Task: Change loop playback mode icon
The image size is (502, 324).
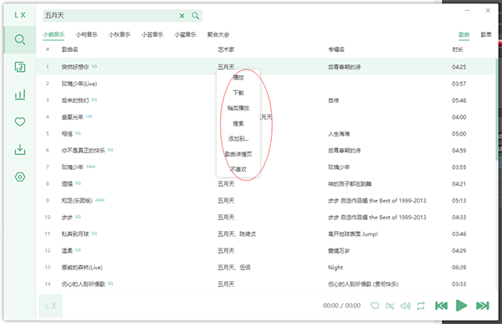Action: tap(421, 306)
